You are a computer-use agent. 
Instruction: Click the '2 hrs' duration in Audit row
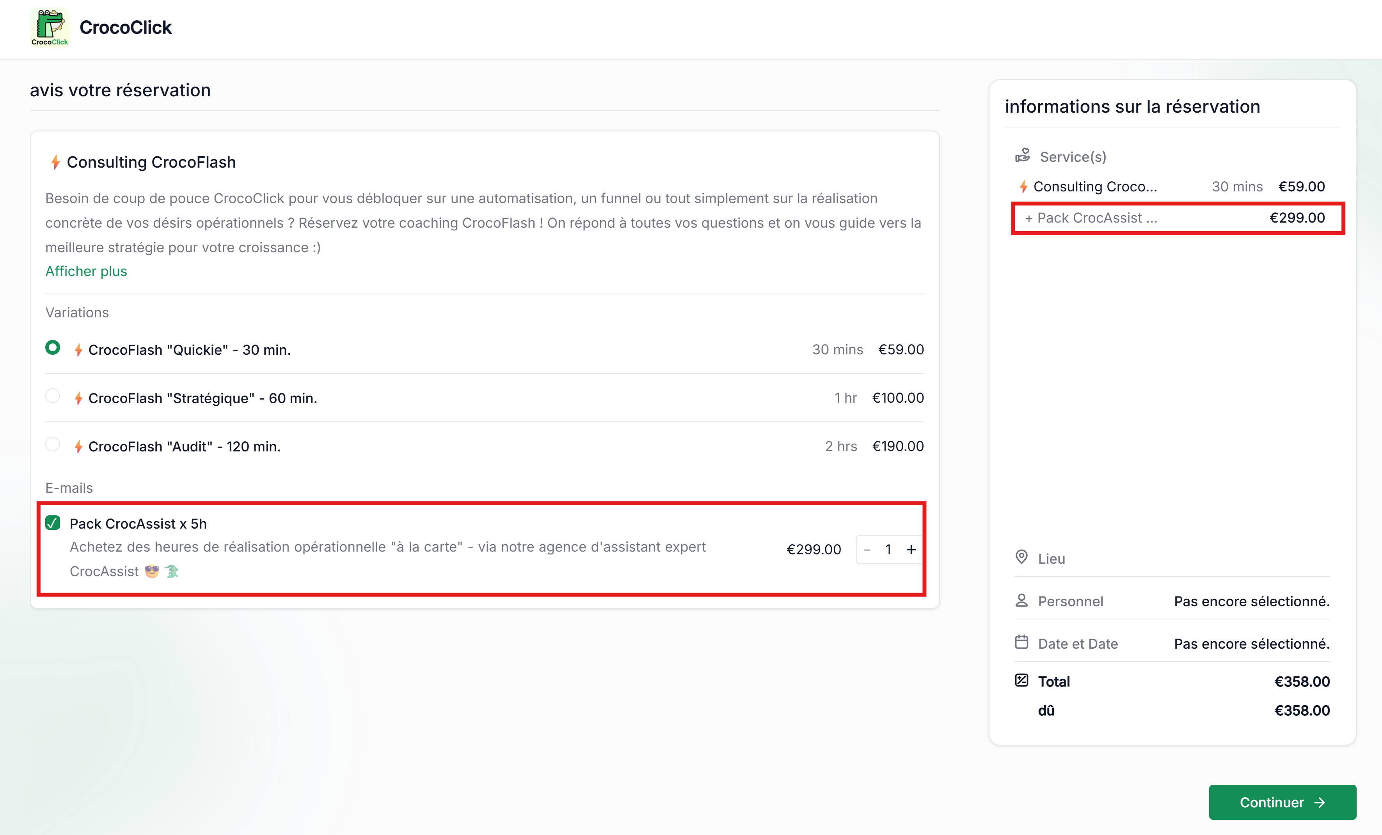(x=841, y=446)
